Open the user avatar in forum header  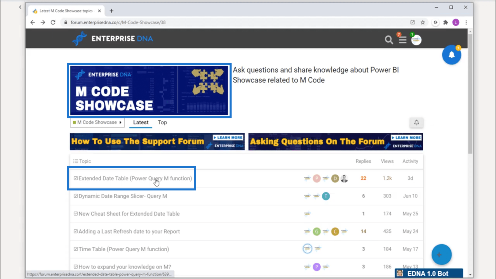[416, 40]
